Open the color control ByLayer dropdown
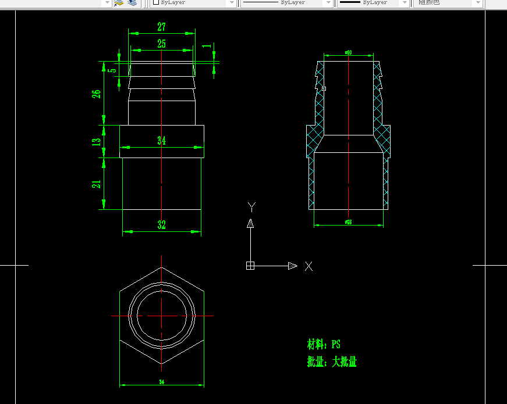This screenshot has width=507, height=404. [232, 3]
